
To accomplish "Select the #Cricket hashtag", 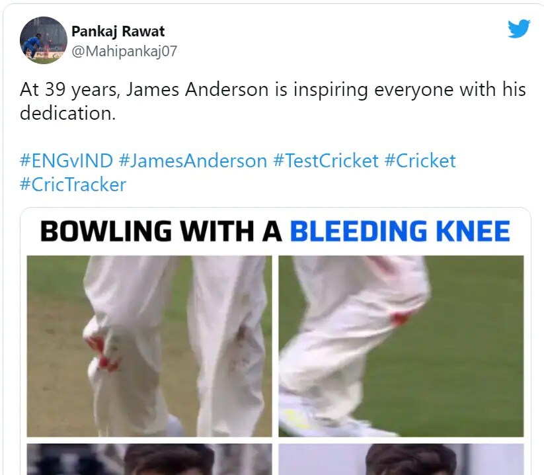I will tap(420, 161).
